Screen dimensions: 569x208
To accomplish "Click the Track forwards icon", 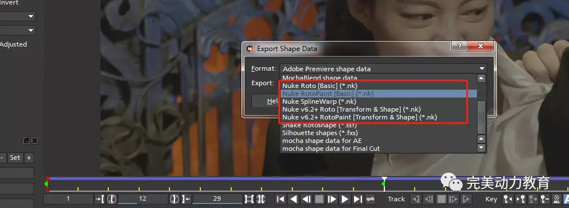I will pos(466,199).
